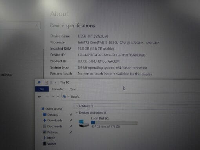200x150 pixels.
Task: Click the partially visible 'actions' item in Settings sidebar
Action: pos(6,74)
